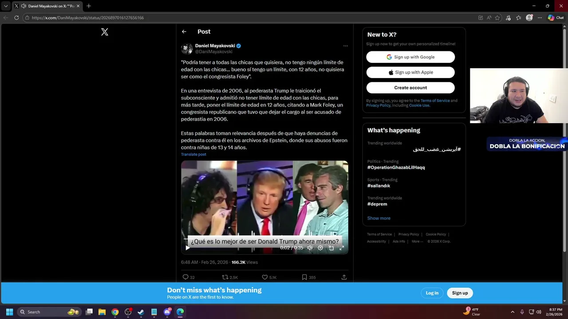The height and width of the screenshot is (319, 568).
Task: Open the post's three-dot more options menu
Action: coord(345,46)
